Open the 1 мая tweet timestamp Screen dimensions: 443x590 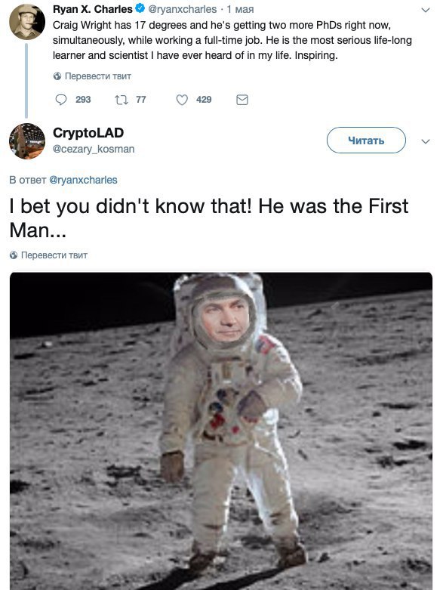[240, 9]
